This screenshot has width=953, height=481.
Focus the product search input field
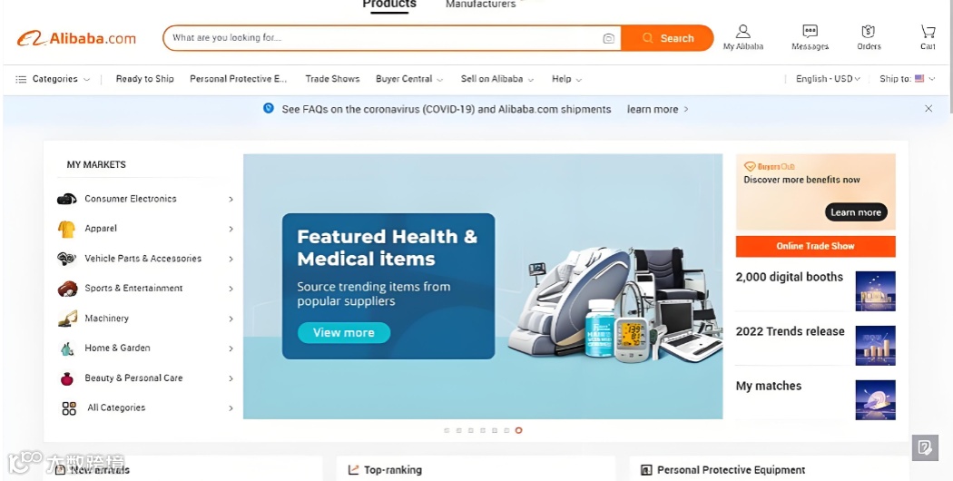coord(383,38)
